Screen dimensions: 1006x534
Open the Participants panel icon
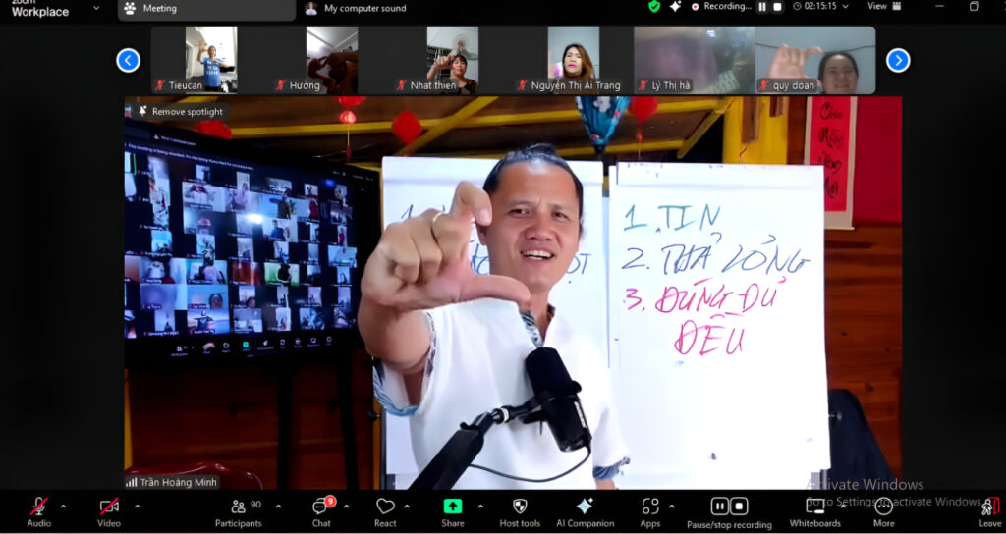click(x=238, y=507)
